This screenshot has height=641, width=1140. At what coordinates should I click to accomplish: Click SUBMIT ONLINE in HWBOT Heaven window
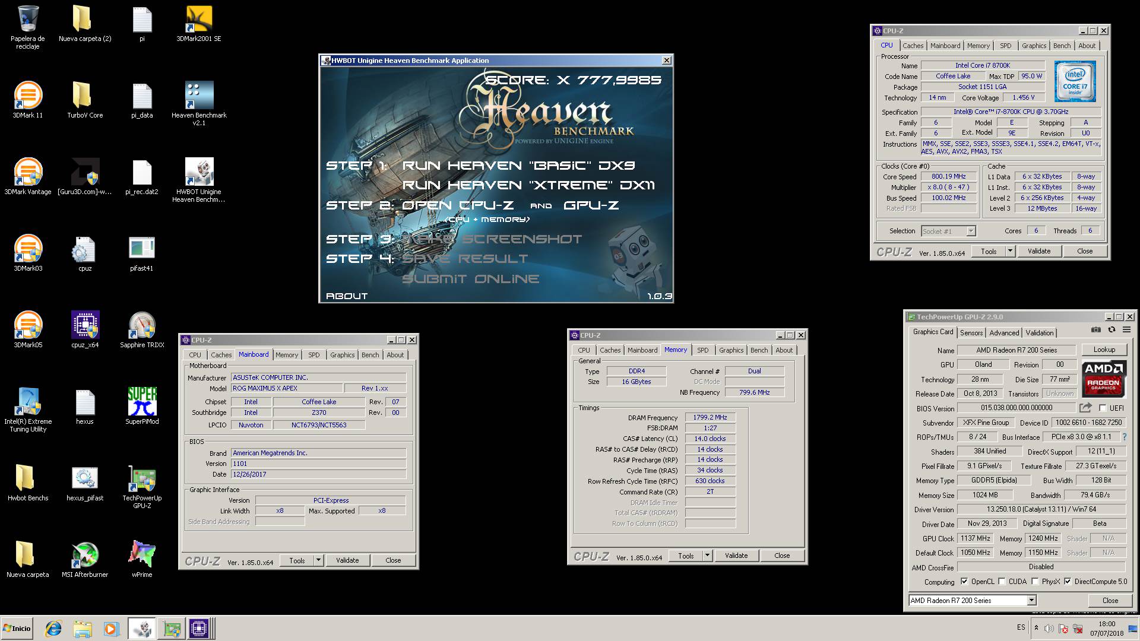(x=471, y=279)
